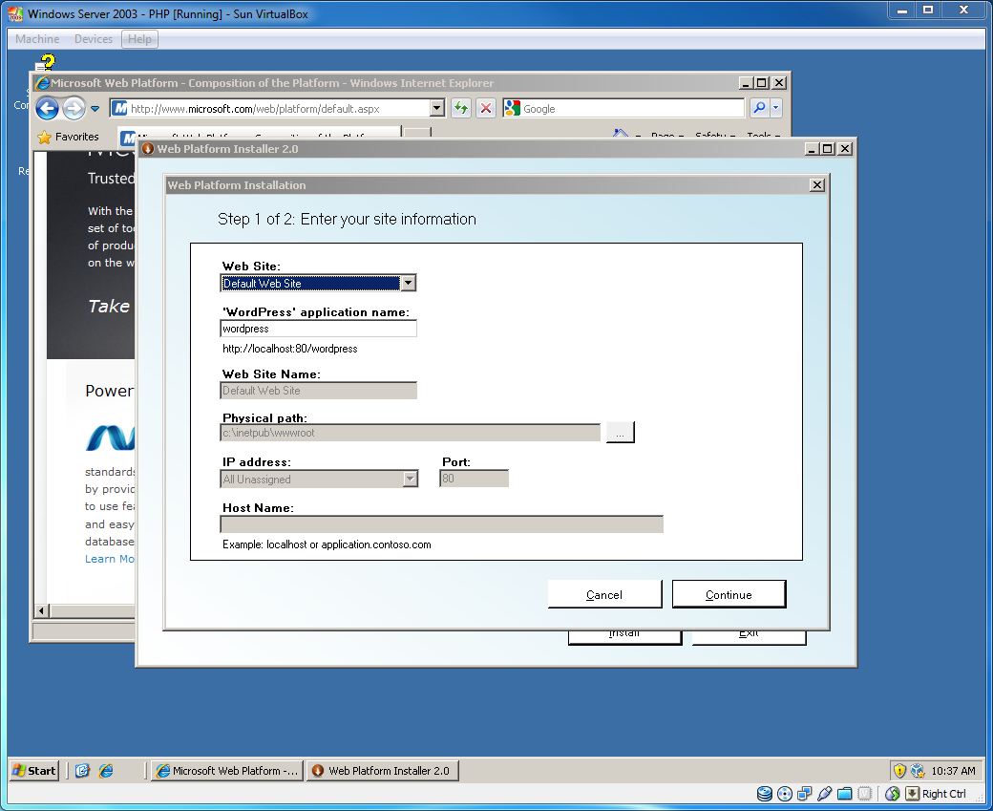The height and width of the screenshot is (811, 993).
Task: Click the Port field
Action: coord(474,479)
